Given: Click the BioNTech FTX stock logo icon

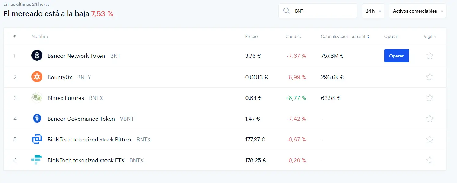Looking at the screenshot, I should point(37,160).
